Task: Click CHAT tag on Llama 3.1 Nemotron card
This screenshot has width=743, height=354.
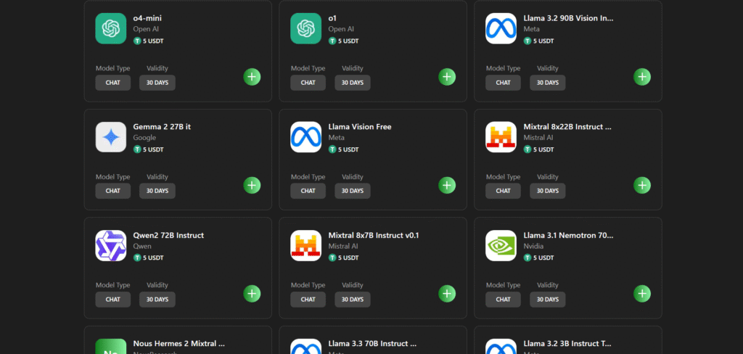Action: [504, 300]
